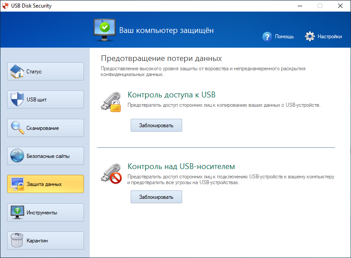Screen dimensions: 351x258
Task: Click the USB Disk Security title bar logo
Action: point(5,6)
